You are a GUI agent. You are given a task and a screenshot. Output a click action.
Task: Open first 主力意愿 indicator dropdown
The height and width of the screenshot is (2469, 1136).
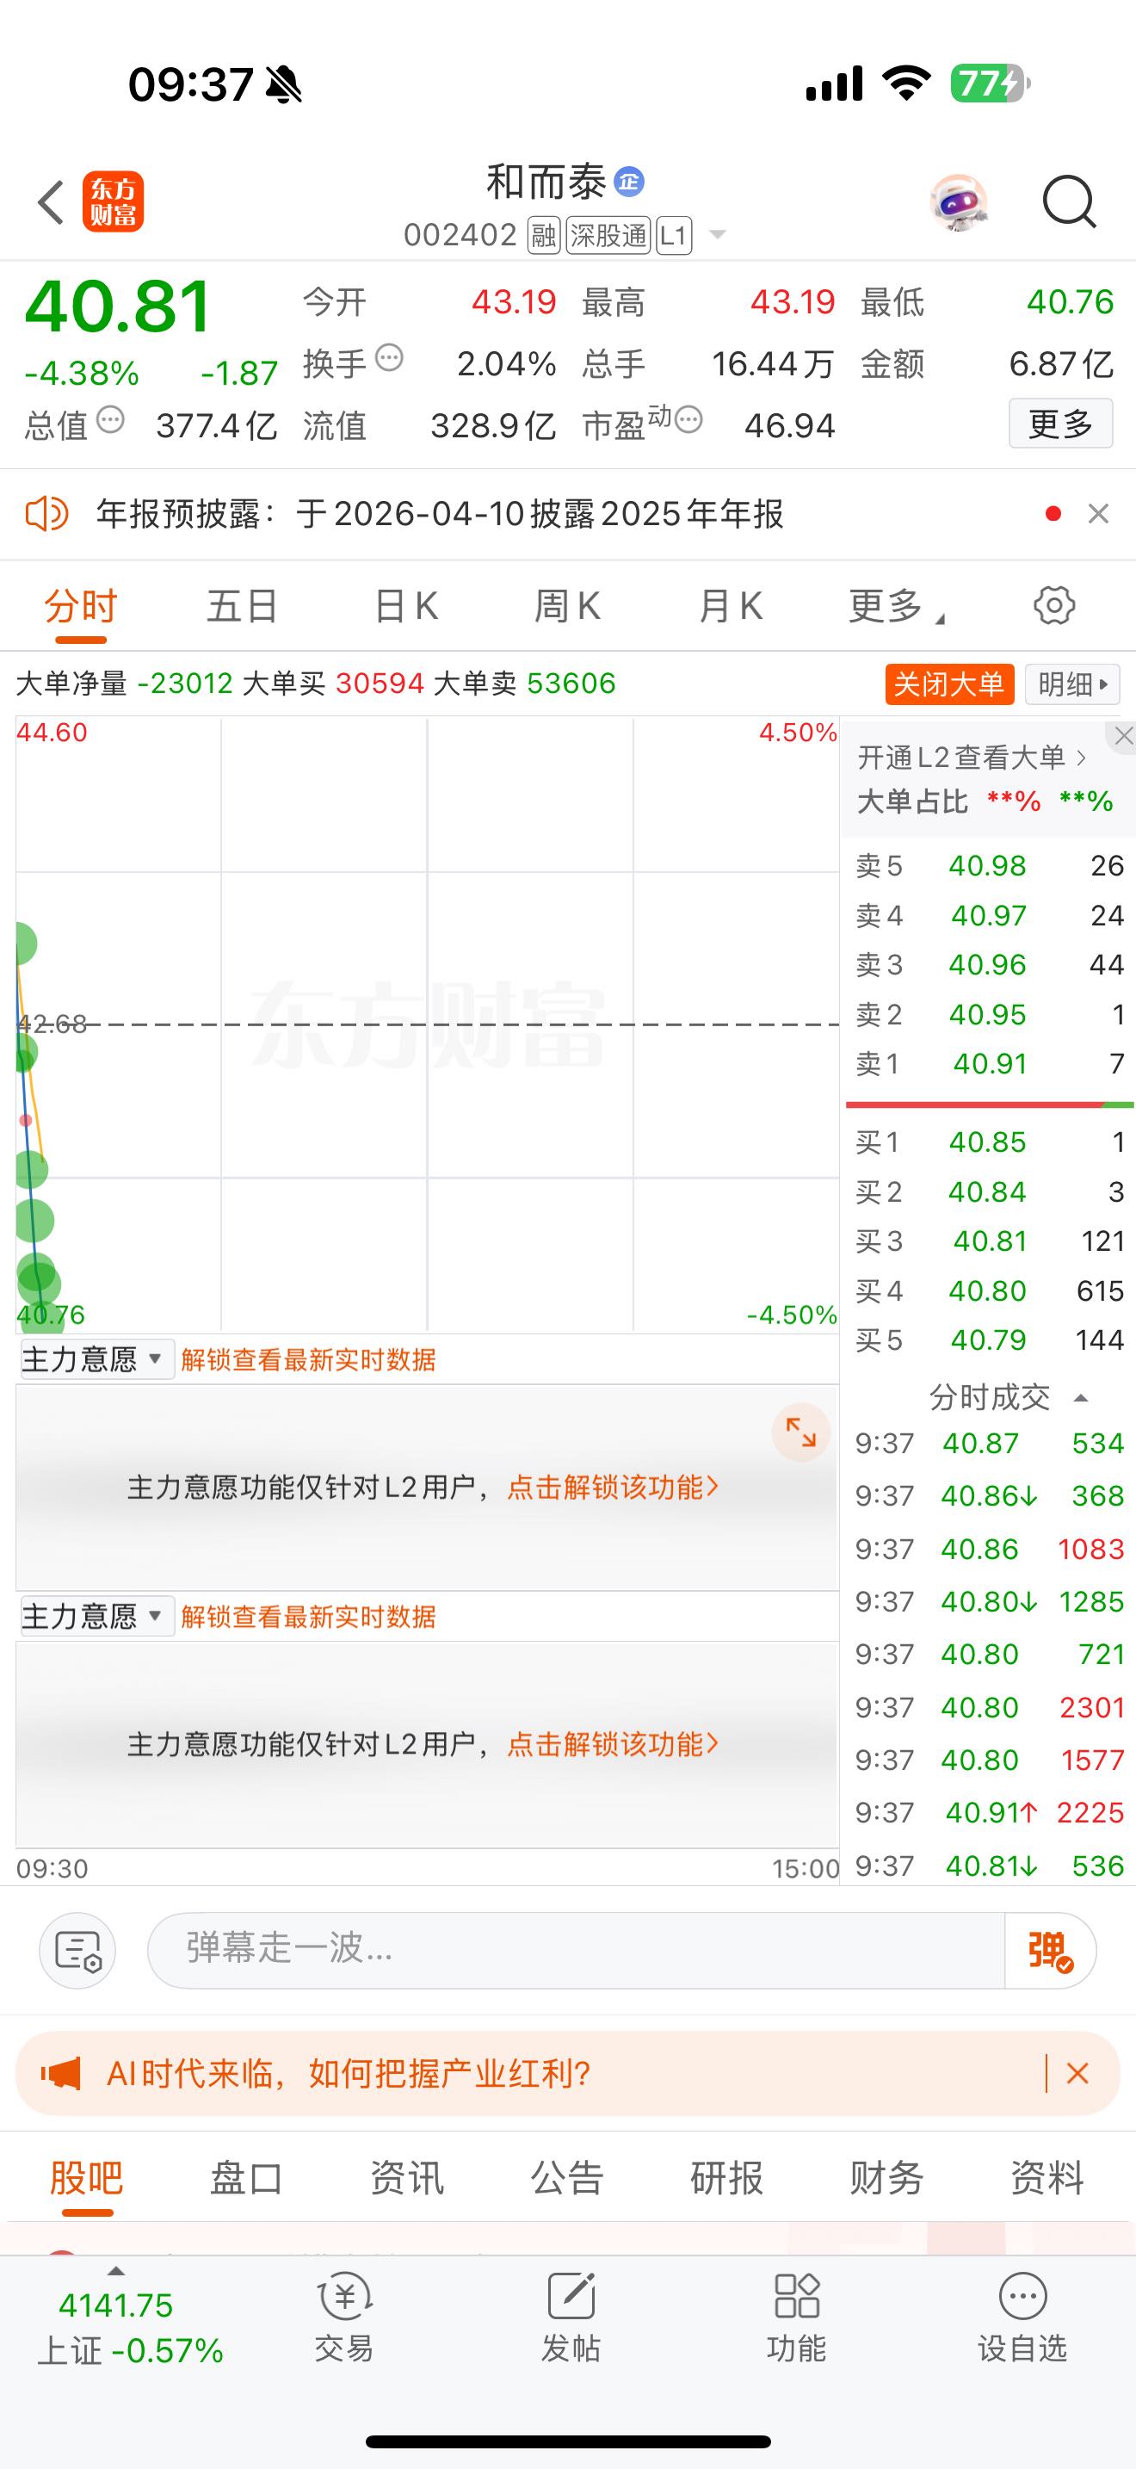tap(96, 1359)
